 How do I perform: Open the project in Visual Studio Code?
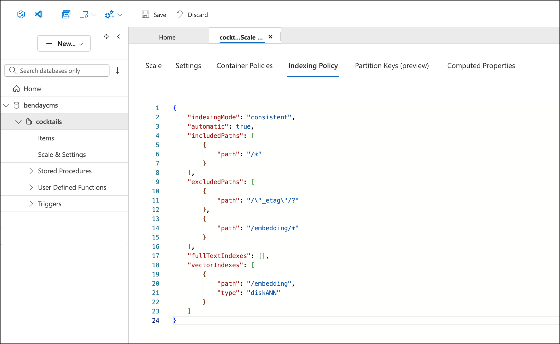coord(39,14)
